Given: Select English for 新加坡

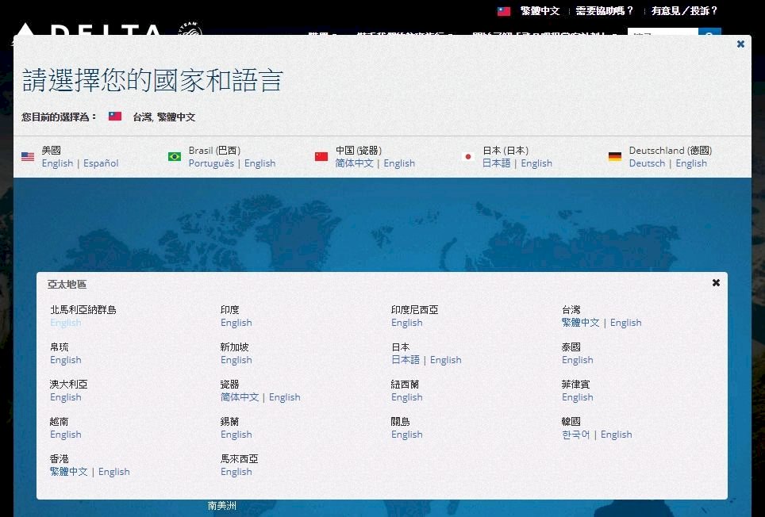Looking at the screenshot, I should (x=236, y=360).
